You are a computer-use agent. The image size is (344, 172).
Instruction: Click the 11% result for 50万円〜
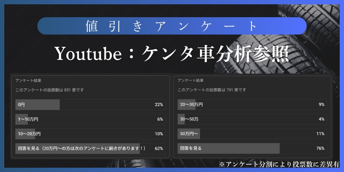320,134
